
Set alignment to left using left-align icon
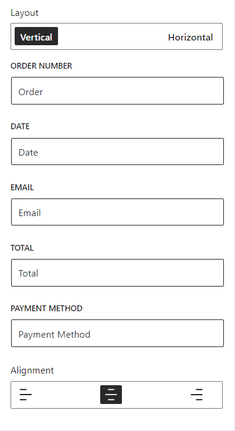26,395
